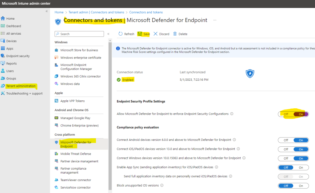The width and height of the screenshot is (315, 193).
Task: Open Partner device management item
Action: 79,161
